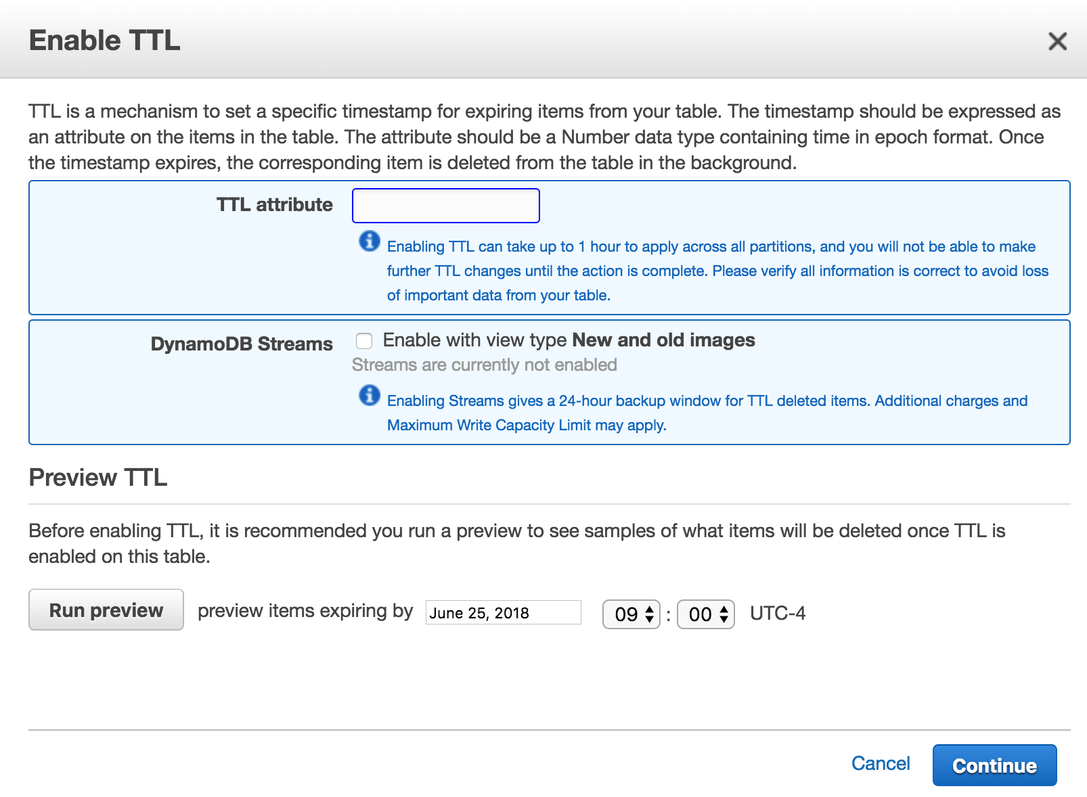Close the Enable TTL dialog
1087x797 pixels.
1057,41
